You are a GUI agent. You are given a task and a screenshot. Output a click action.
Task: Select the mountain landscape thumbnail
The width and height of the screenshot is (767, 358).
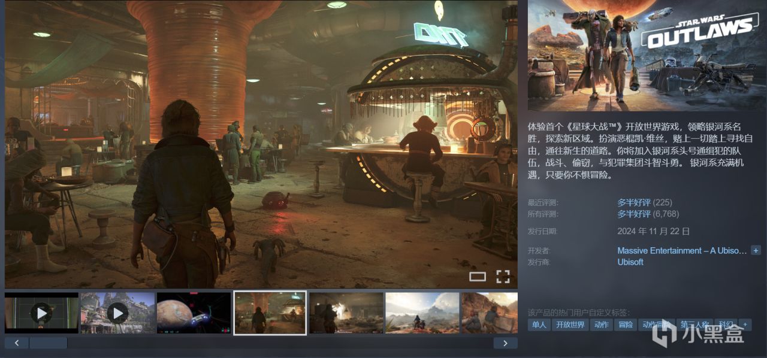(x=422, y=313)
